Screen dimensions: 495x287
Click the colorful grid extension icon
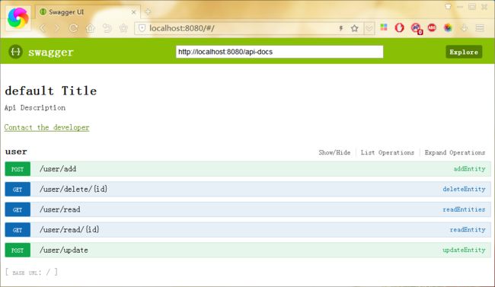(x=384, y=27)
